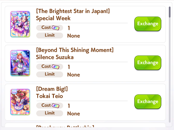This screenshot has height=130, width=174.
Task: Click the SSR badge on Special Week's card
Action: pos(14,14)
